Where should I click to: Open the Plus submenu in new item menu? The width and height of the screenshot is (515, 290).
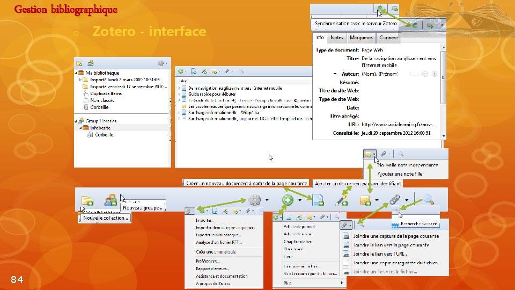coord(309,283)
